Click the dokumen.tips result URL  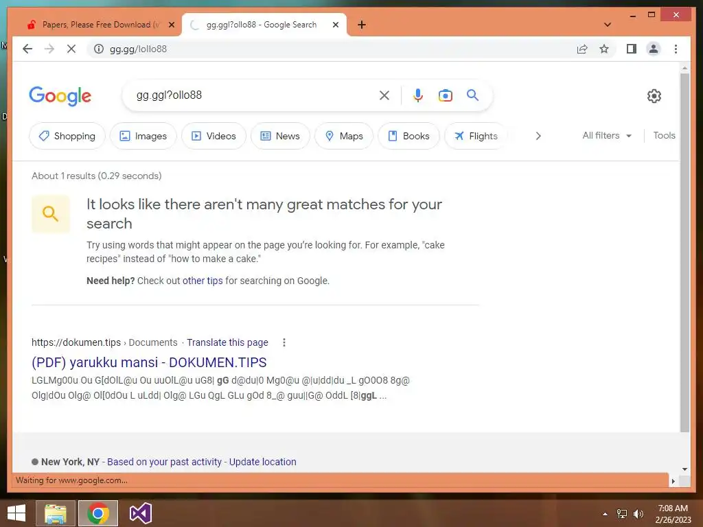[76, 342]
